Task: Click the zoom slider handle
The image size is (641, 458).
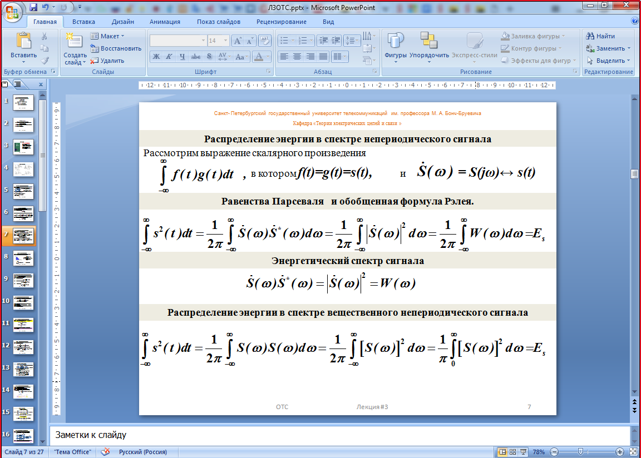Action: pyautogui.click(x=580, y=452)
